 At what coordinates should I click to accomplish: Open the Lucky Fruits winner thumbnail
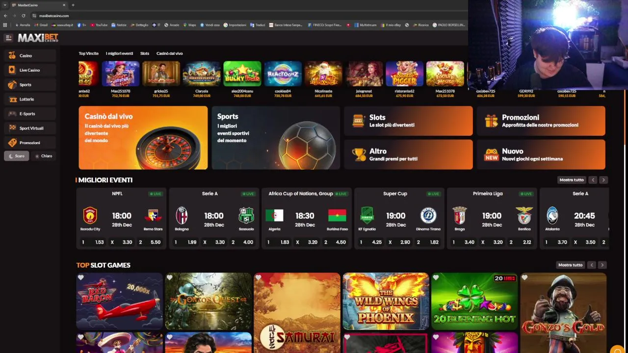coord(242,74)
